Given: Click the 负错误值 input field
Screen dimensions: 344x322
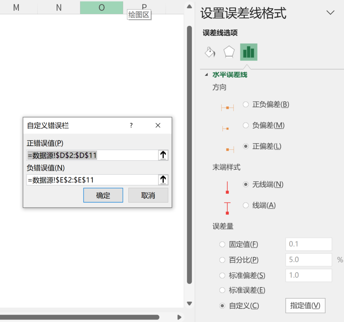Looking at the screenshot, I should 92,180.
